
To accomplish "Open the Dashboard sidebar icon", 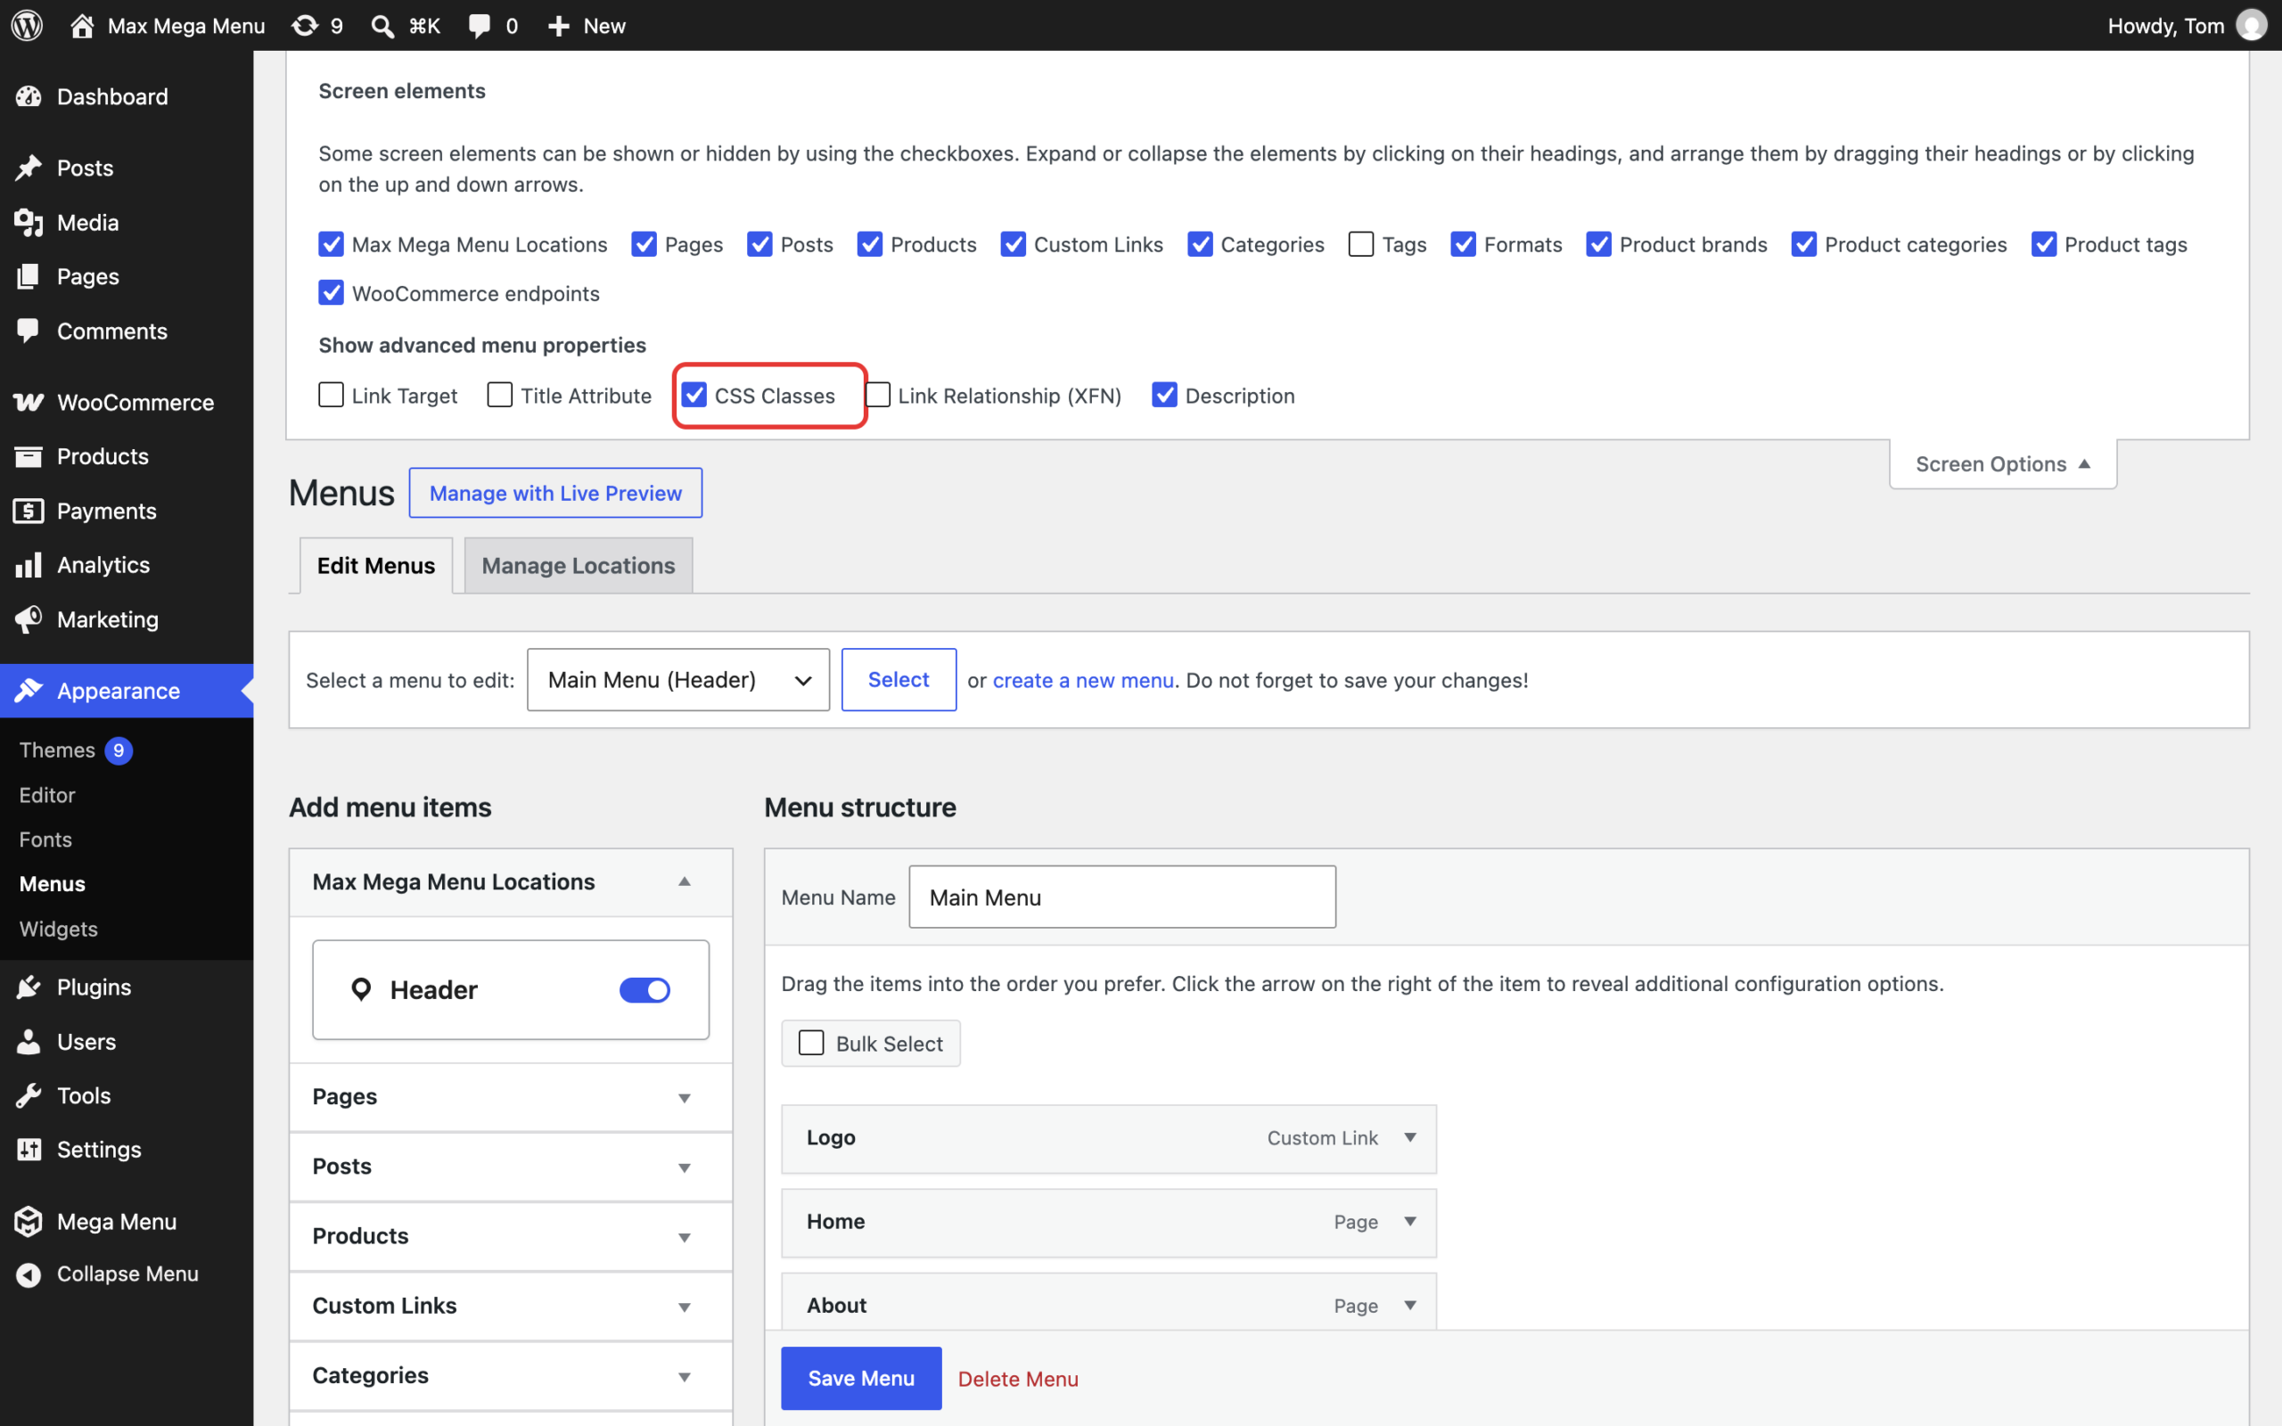I will [x=29, y=96].
